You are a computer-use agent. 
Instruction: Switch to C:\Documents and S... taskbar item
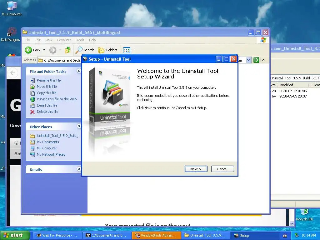click(x=107, y=235)
